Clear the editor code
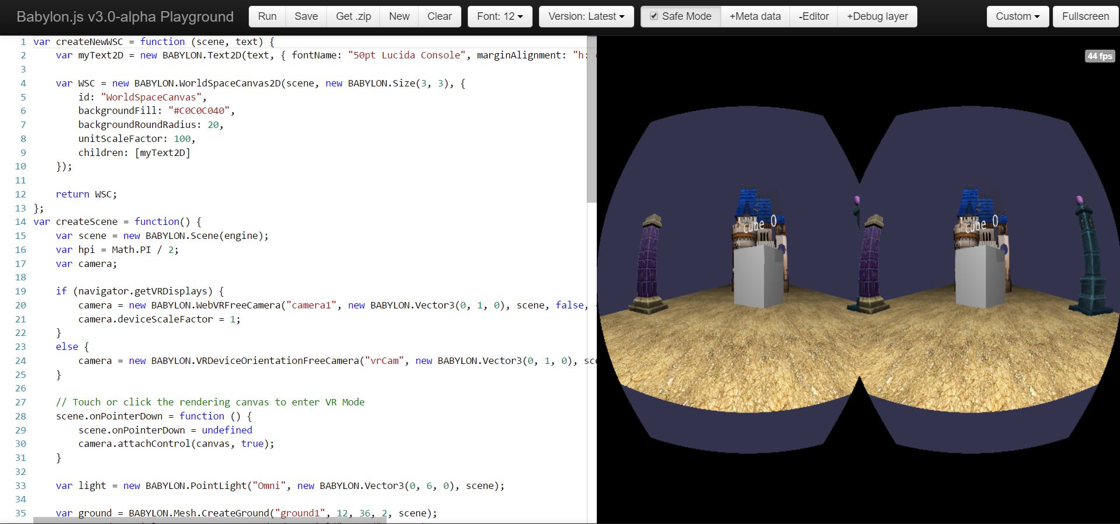 [439, 16]
